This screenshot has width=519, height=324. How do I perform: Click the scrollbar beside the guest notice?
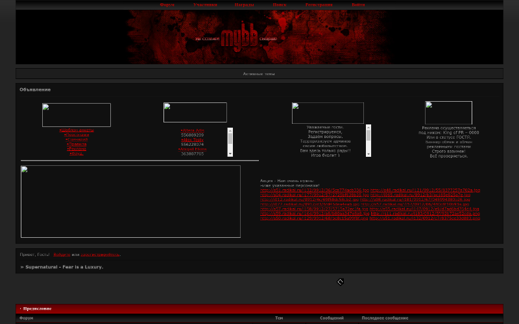coord(368,141)
